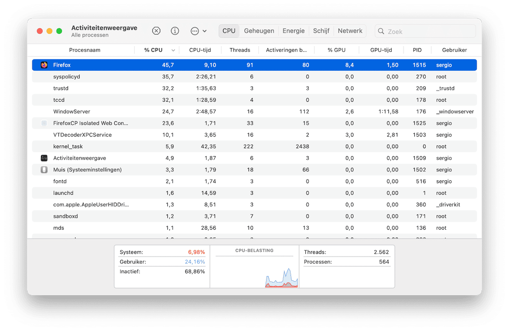Sort by the Procesnaam column header
The width and height of the screenshot is (509, 331).
pos(85,50)
